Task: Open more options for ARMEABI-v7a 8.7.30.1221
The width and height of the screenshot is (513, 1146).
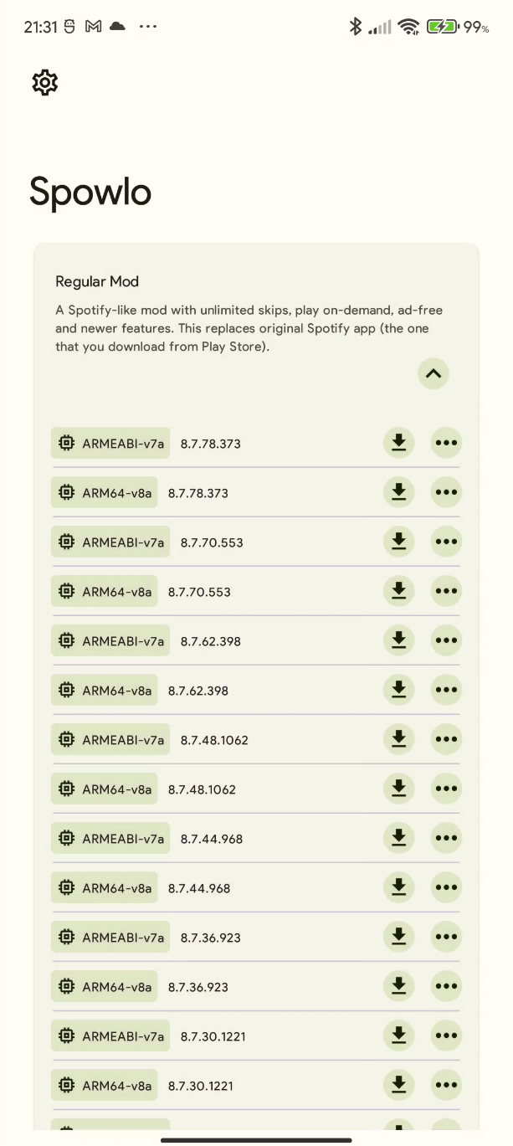Action: click(x=446, y=1036)
